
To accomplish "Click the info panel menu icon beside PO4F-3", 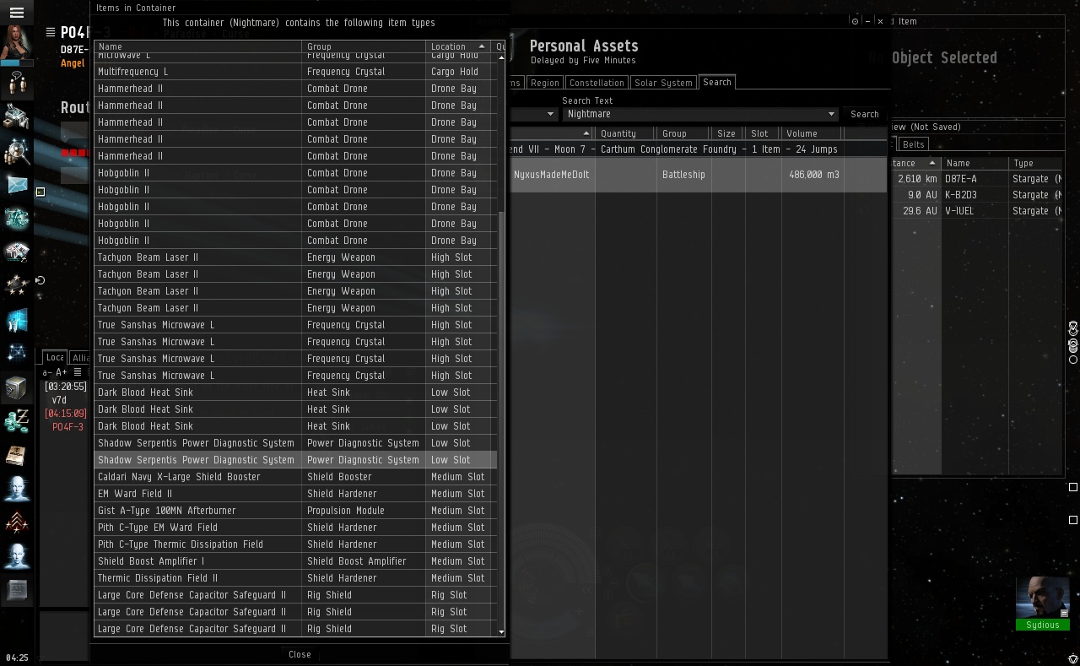I will coord(51,32).
